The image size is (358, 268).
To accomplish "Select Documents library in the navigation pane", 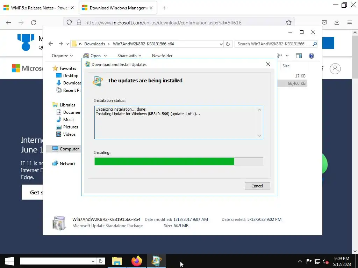I will [x=69, y=112].
